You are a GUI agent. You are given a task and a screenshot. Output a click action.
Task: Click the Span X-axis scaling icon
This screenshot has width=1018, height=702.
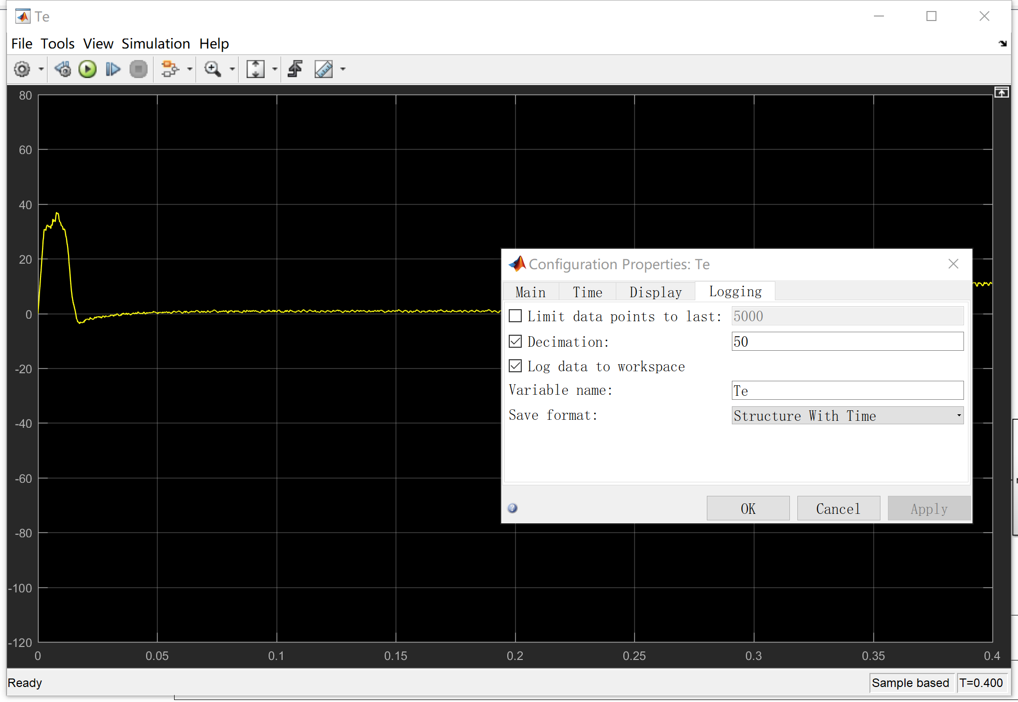tap(256, 69)
